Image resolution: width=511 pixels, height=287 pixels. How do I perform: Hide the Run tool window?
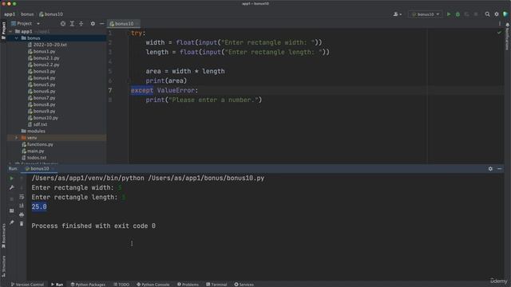500,169
